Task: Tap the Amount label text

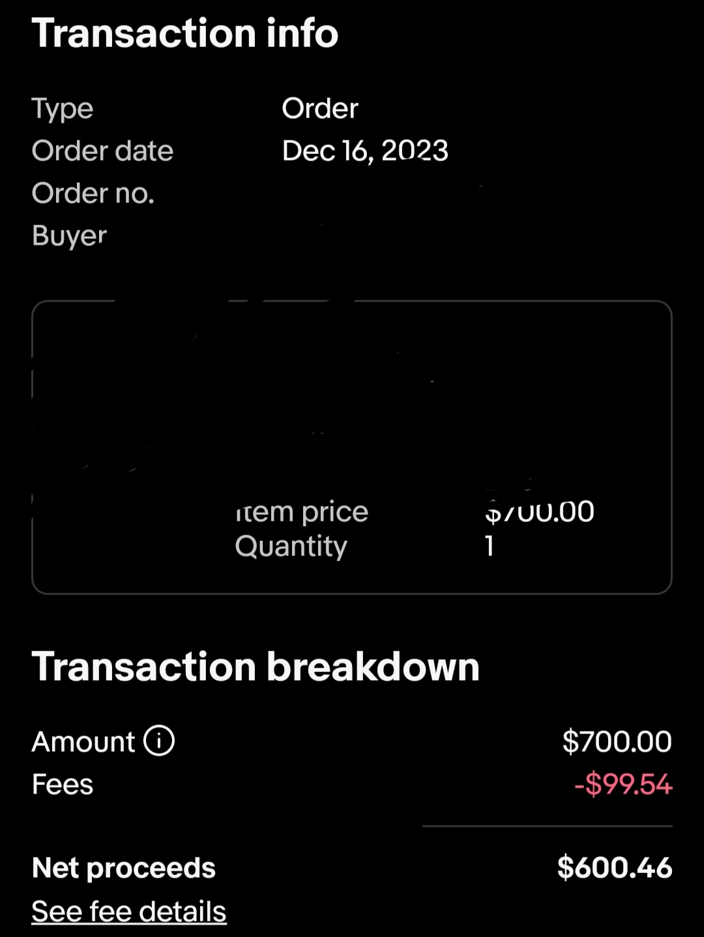Action: pos(83,742)
